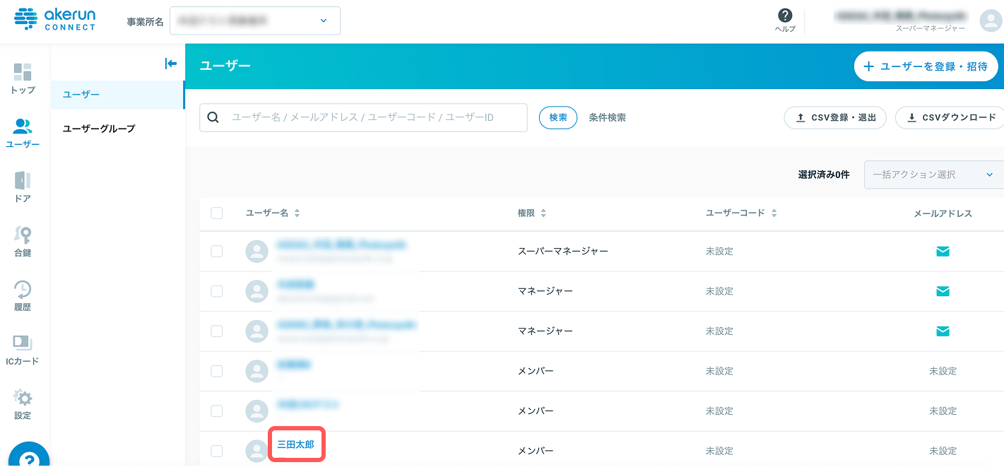Open user 三田太郎 profile link
The width and height of the screenshot is (1004, 472).
click(296, 444)
